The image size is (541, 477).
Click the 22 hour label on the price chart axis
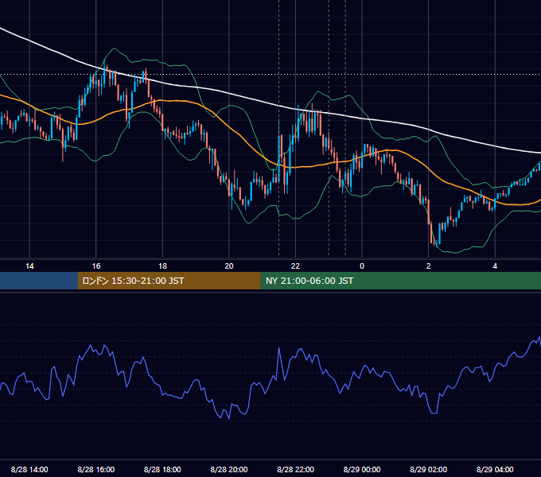(295, 266)
